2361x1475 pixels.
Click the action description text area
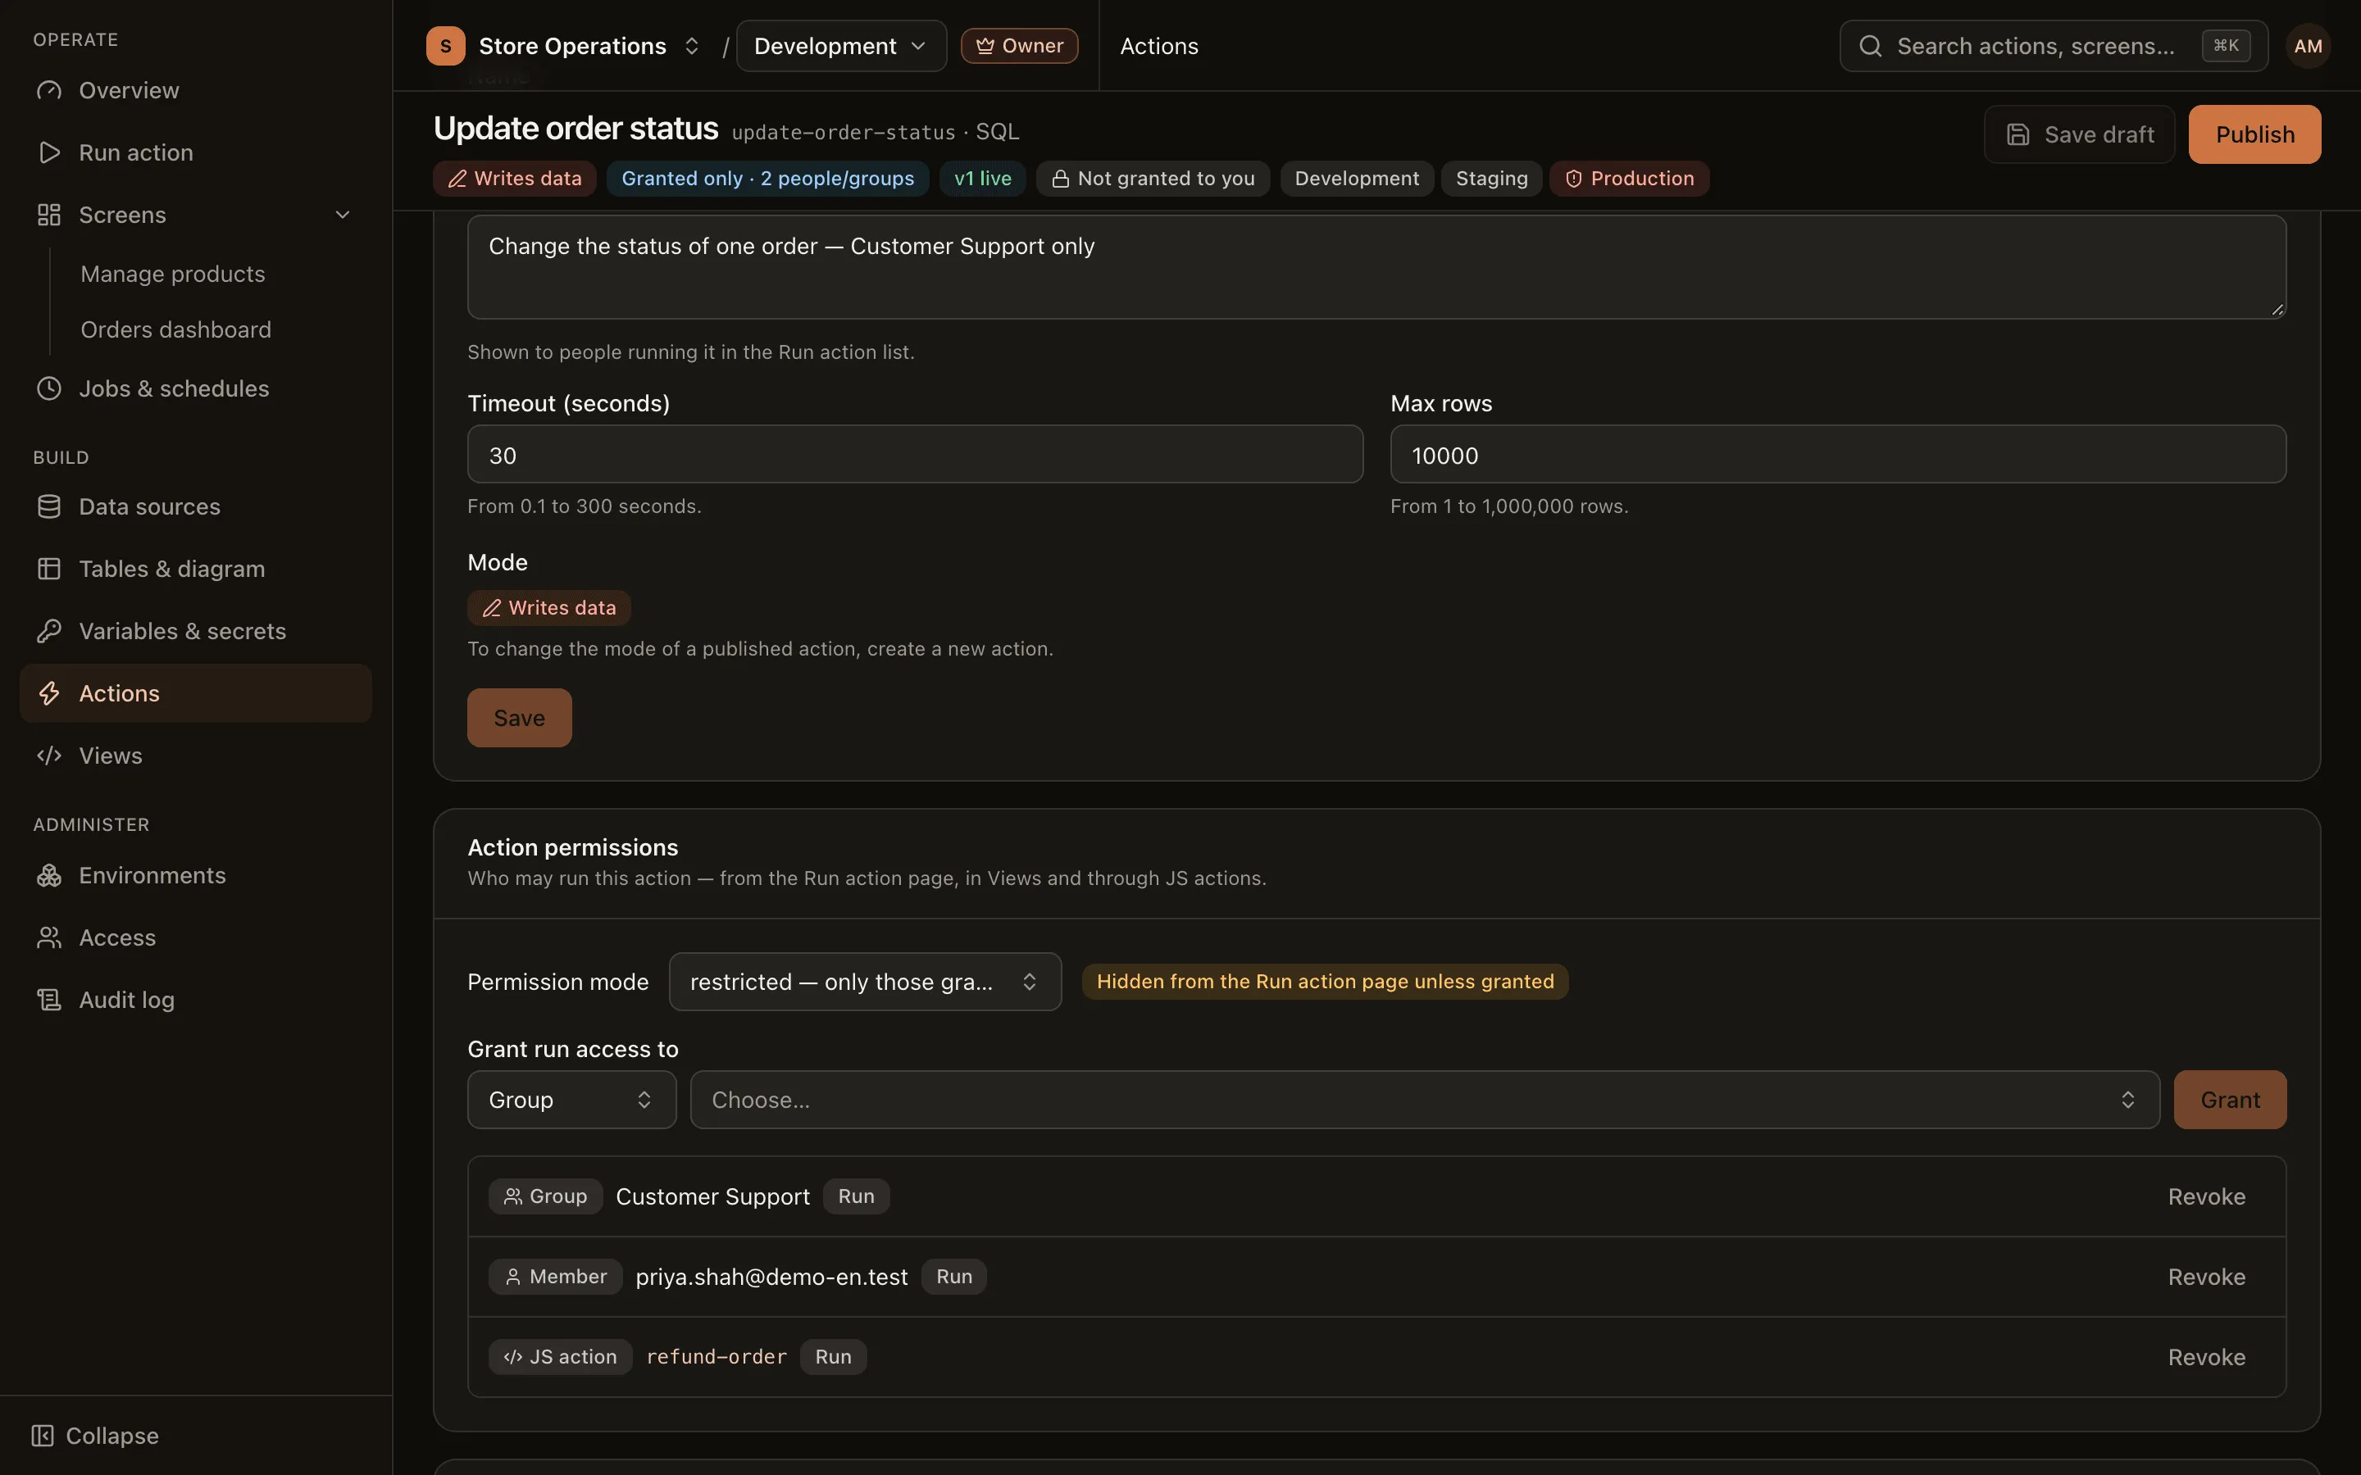(x=1376, y=266)
